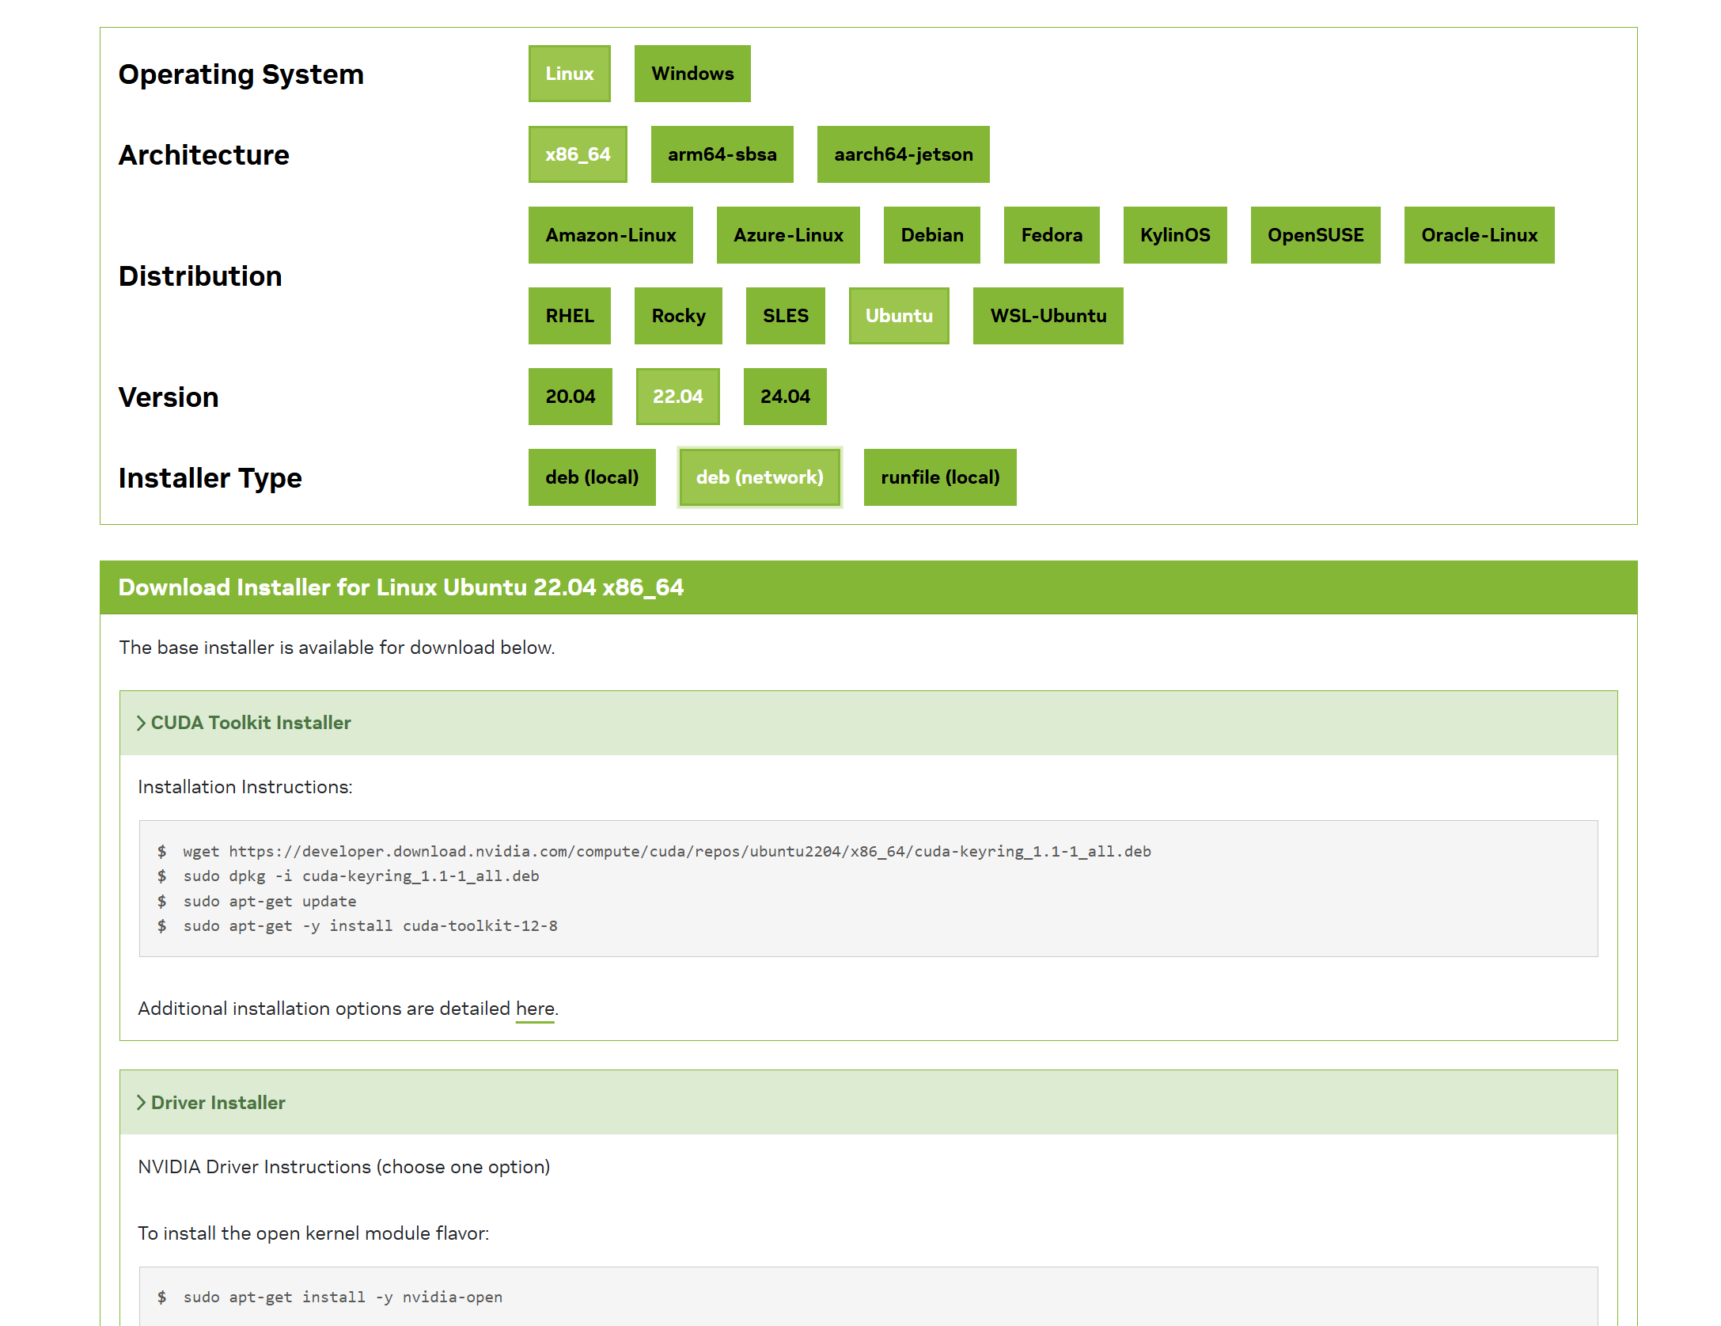Click the 'install -y nvidia-open' command
Screen dimensions: 1721x1326
pyautogui.click(x=343, y=1297)
